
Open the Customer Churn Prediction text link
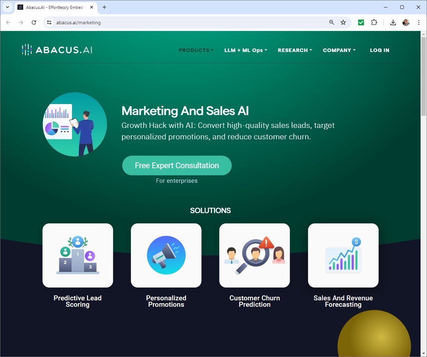pyautogui.click(x=254, y=301)
